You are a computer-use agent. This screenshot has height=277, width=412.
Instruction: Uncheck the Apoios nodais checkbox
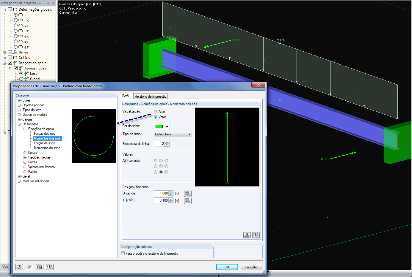(x=15, y=68)
